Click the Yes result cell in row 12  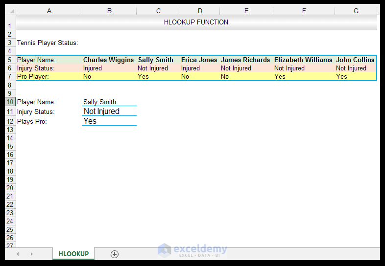tap(109, 121)
